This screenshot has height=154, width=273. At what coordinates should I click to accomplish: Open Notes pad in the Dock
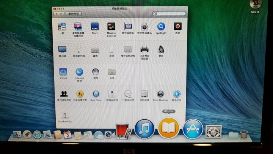[x=78, y=135]
